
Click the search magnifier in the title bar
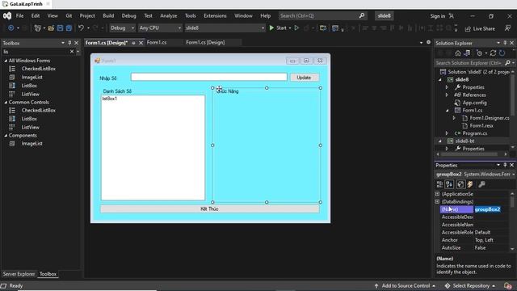tap(362, 15)
